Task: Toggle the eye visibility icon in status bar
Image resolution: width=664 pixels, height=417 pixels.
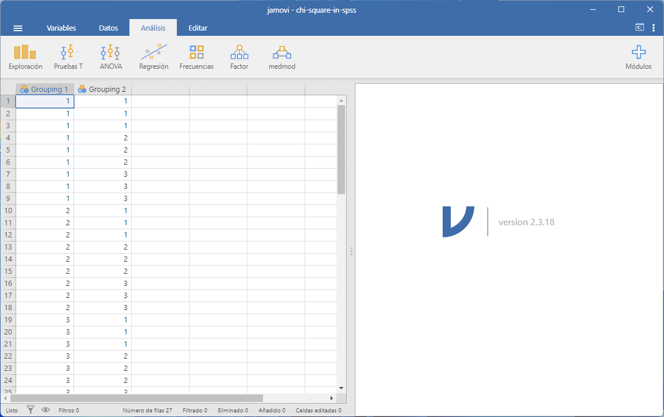Action: 46,410
